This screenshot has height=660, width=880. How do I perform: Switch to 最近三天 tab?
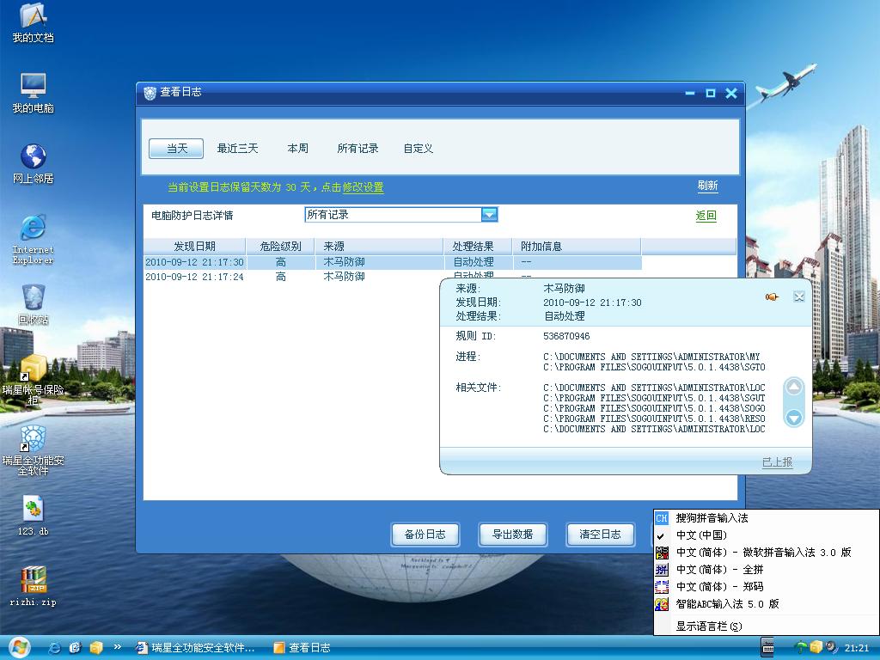tap(237, 149)
